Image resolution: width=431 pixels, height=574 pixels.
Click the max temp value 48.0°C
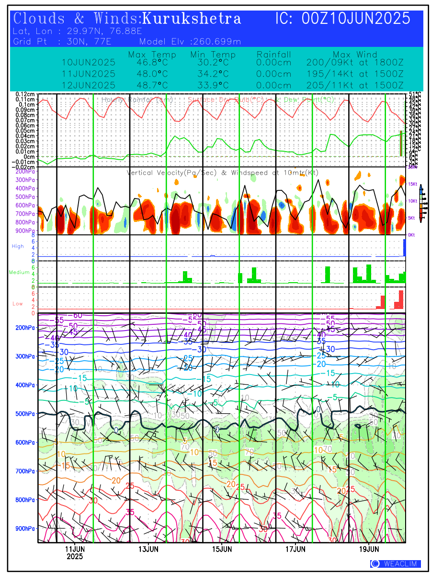tap(151, 74)
